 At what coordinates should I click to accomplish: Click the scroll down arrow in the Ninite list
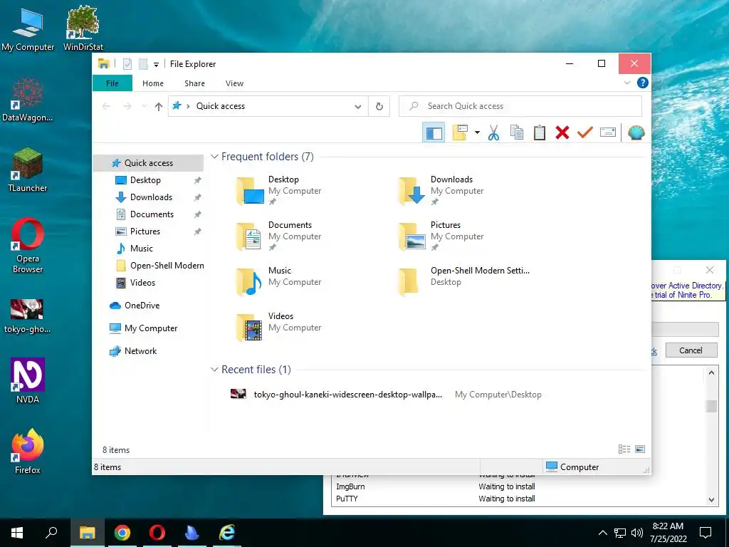711,500
